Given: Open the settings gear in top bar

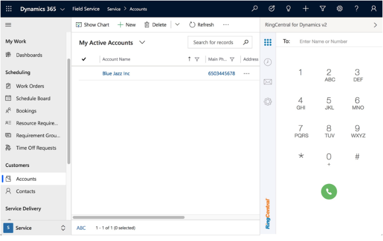Looking at the screenshot, I should (x=340, y=9).
